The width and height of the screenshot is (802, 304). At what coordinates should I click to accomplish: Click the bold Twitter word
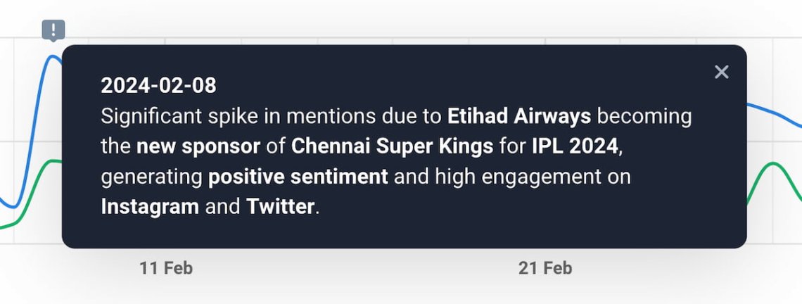tap(280, 207)
